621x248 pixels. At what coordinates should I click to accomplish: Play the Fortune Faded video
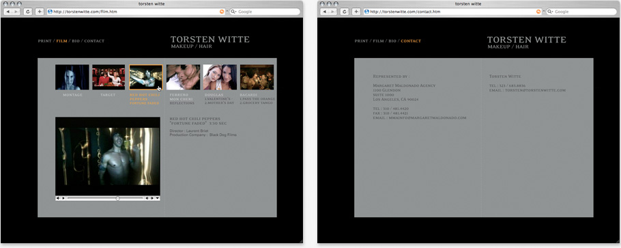(63, 198)
